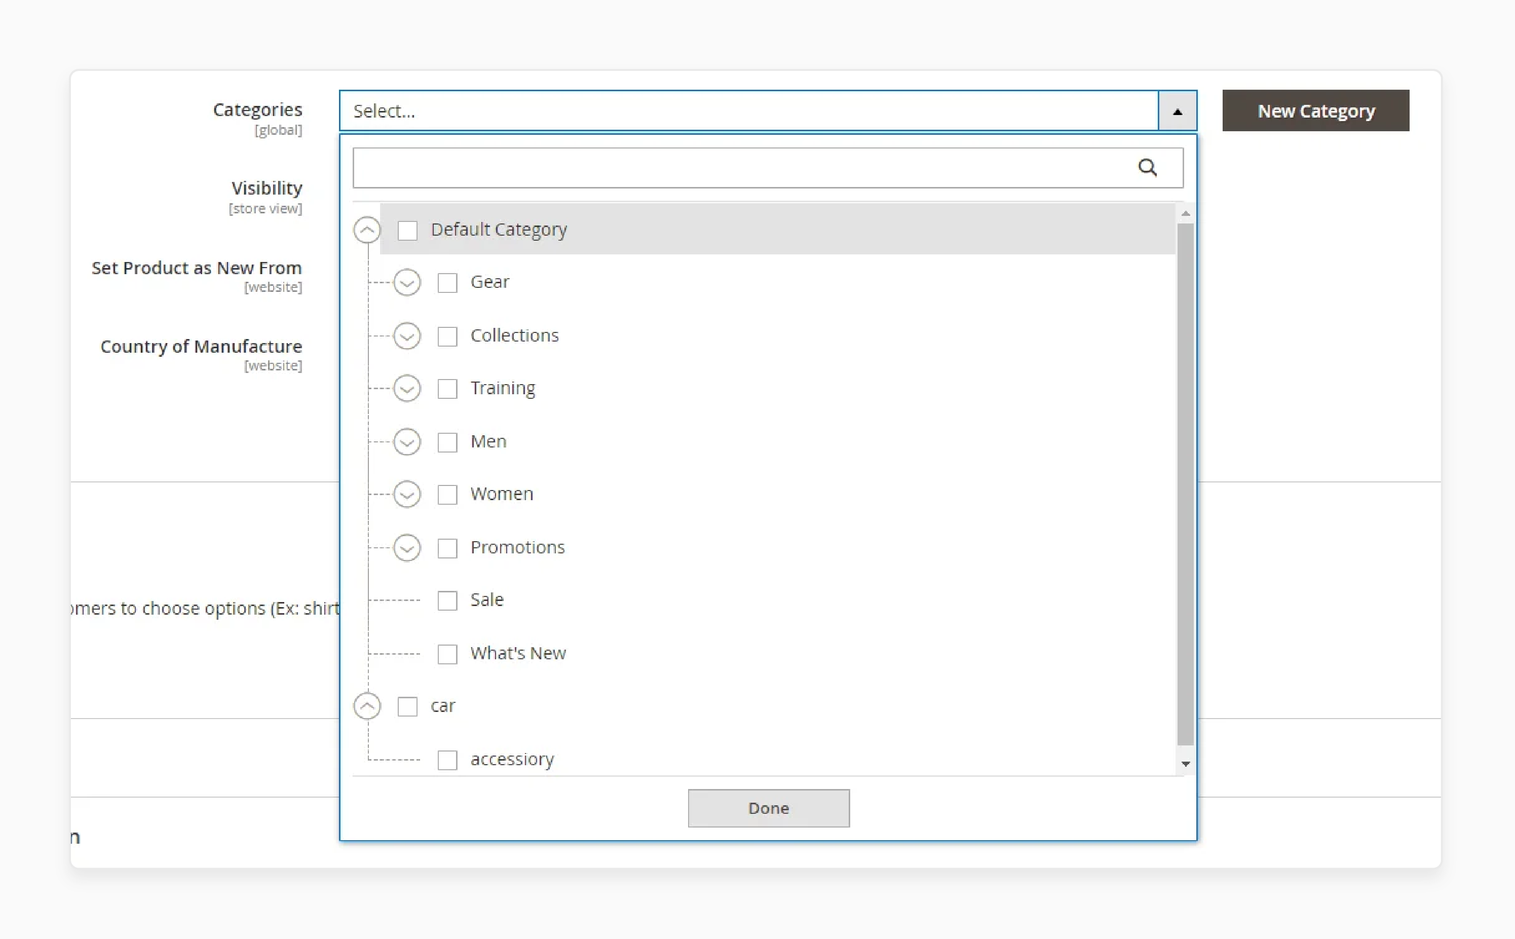Toggle the Sale category checkbox
This screenshot has height=939, width=1515.
[x=447, y=599]
